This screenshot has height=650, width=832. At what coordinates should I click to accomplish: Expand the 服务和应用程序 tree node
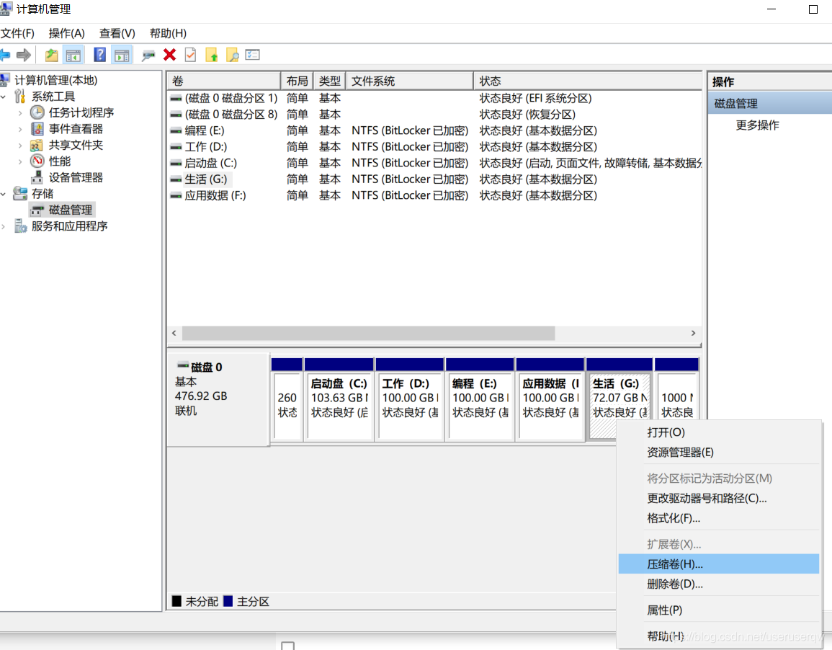coord(4,226)
